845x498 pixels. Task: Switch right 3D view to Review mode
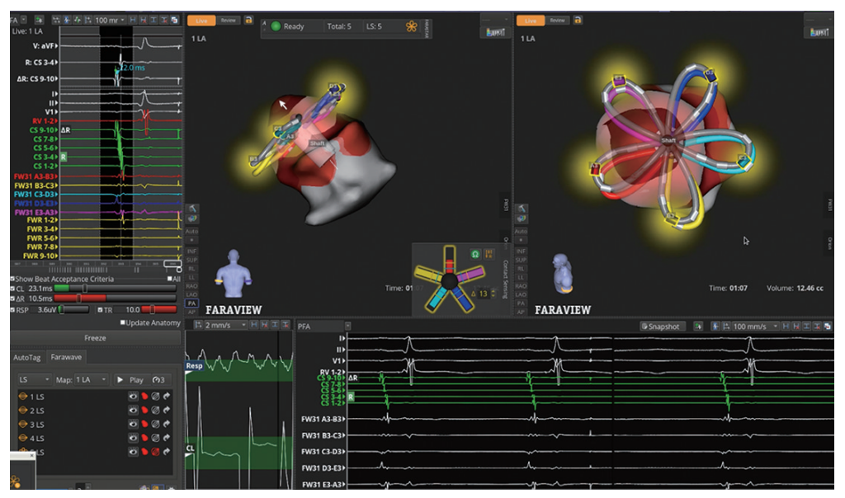click(557, 21)
